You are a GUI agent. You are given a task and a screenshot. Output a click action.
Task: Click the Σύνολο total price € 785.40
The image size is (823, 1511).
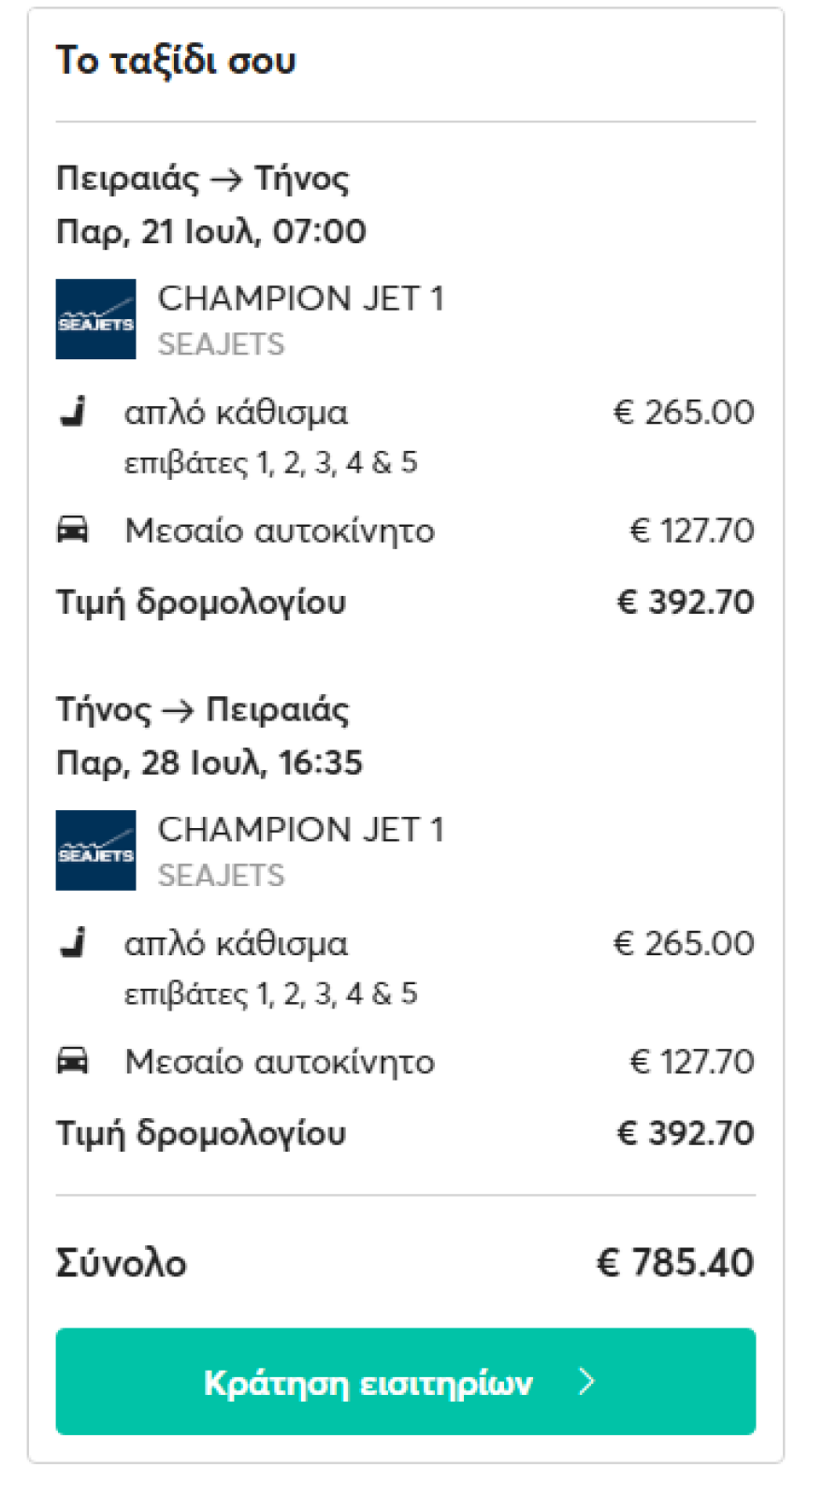(675, 1262)
